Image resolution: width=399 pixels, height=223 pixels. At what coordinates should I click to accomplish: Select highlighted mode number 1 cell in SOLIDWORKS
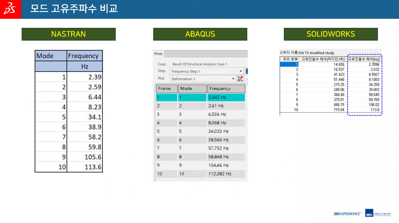coord(289,64)
